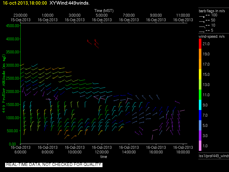The height and width of the screenshot is (172, 229).
Task: Click the 'wind-speed: m/s' color bar title
Action: tap(212, 36)
